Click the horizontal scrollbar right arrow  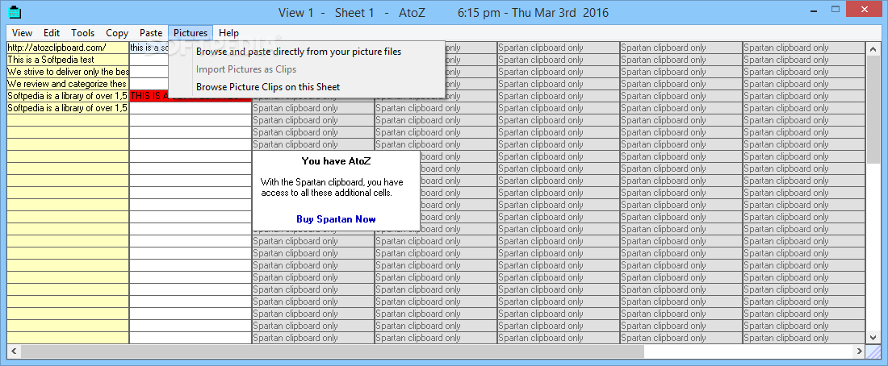pos(859,351)
